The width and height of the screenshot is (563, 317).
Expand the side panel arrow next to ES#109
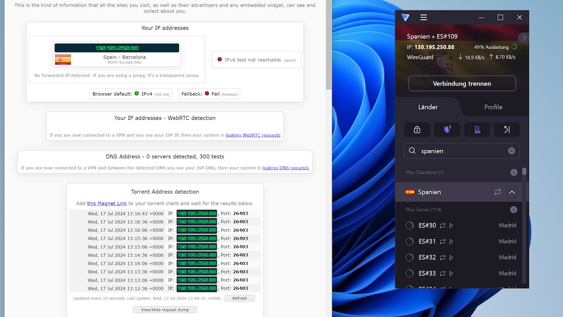524,37
